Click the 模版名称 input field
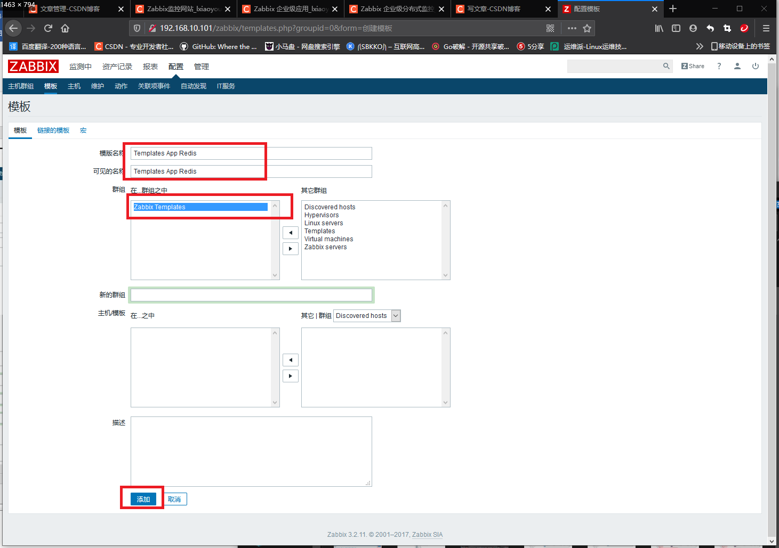The image size is (779, 548). (x=251, y=153)
